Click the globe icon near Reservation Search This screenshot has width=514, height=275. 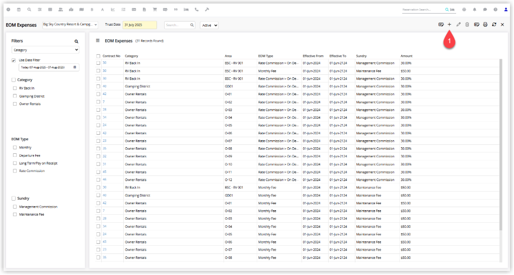coord(464,10)
